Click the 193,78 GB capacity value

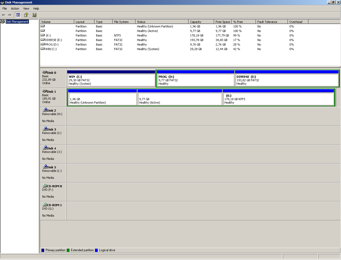[x=197, y=40]
